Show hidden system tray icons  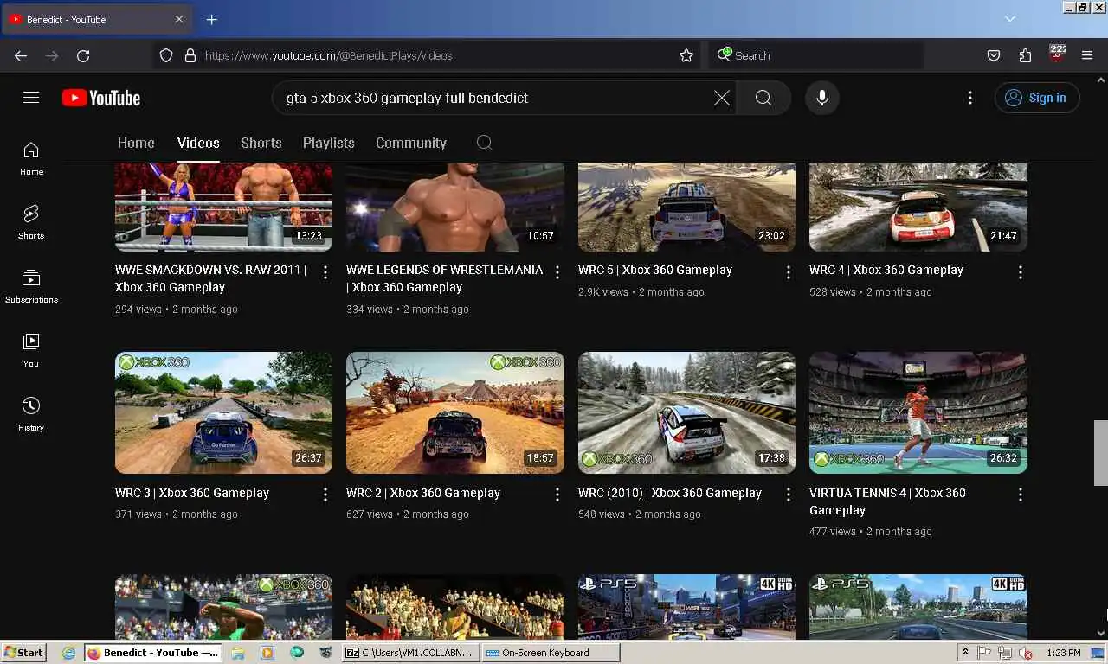965,653
